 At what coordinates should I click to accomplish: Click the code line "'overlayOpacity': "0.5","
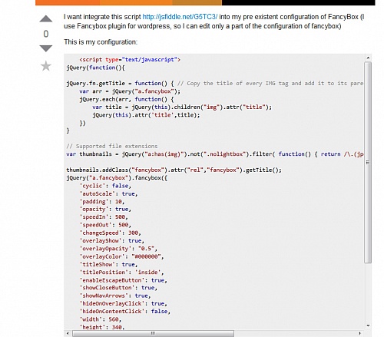[x=118, y=249]
